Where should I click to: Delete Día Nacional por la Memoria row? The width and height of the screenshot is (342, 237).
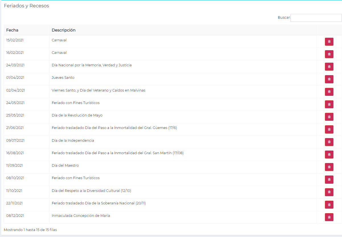pyautogui.click(x=329, y=67)
